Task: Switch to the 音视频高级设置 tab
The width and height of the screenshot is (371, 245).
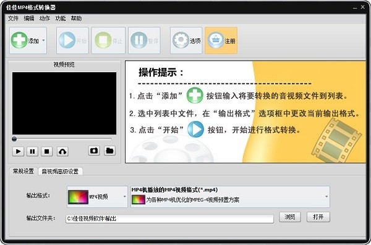Action: 60,172
